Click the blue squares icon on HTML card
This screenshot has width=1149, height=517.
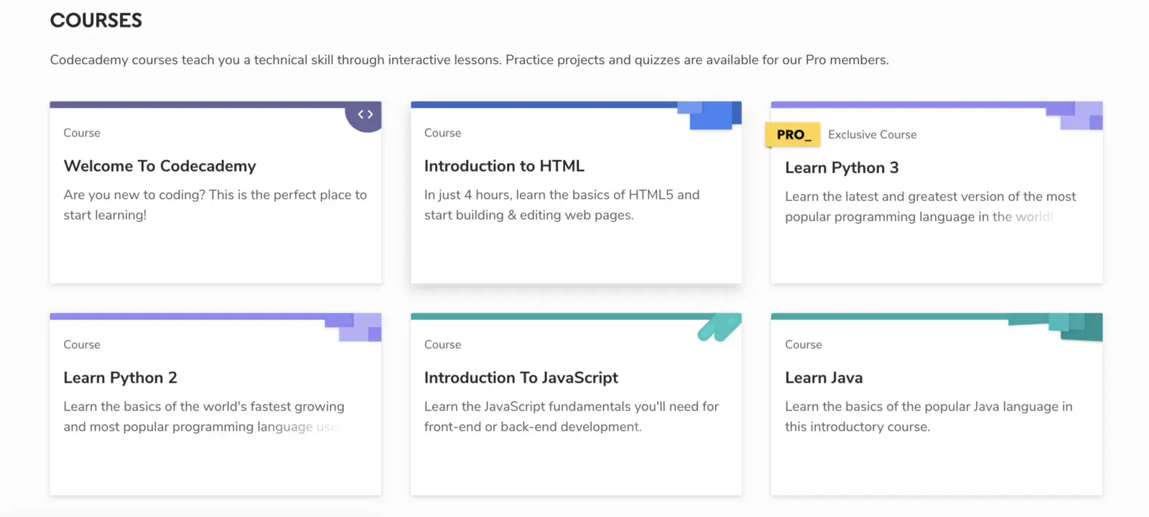(x=711, y=115)
